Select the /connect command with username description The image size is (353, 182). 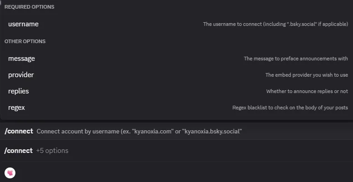[x=19, y=131]
